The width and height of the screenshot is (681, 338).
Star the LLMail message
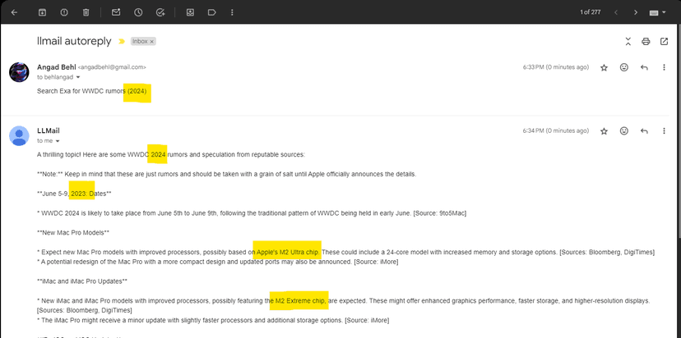pyautogui.click(x=604, y=131)
